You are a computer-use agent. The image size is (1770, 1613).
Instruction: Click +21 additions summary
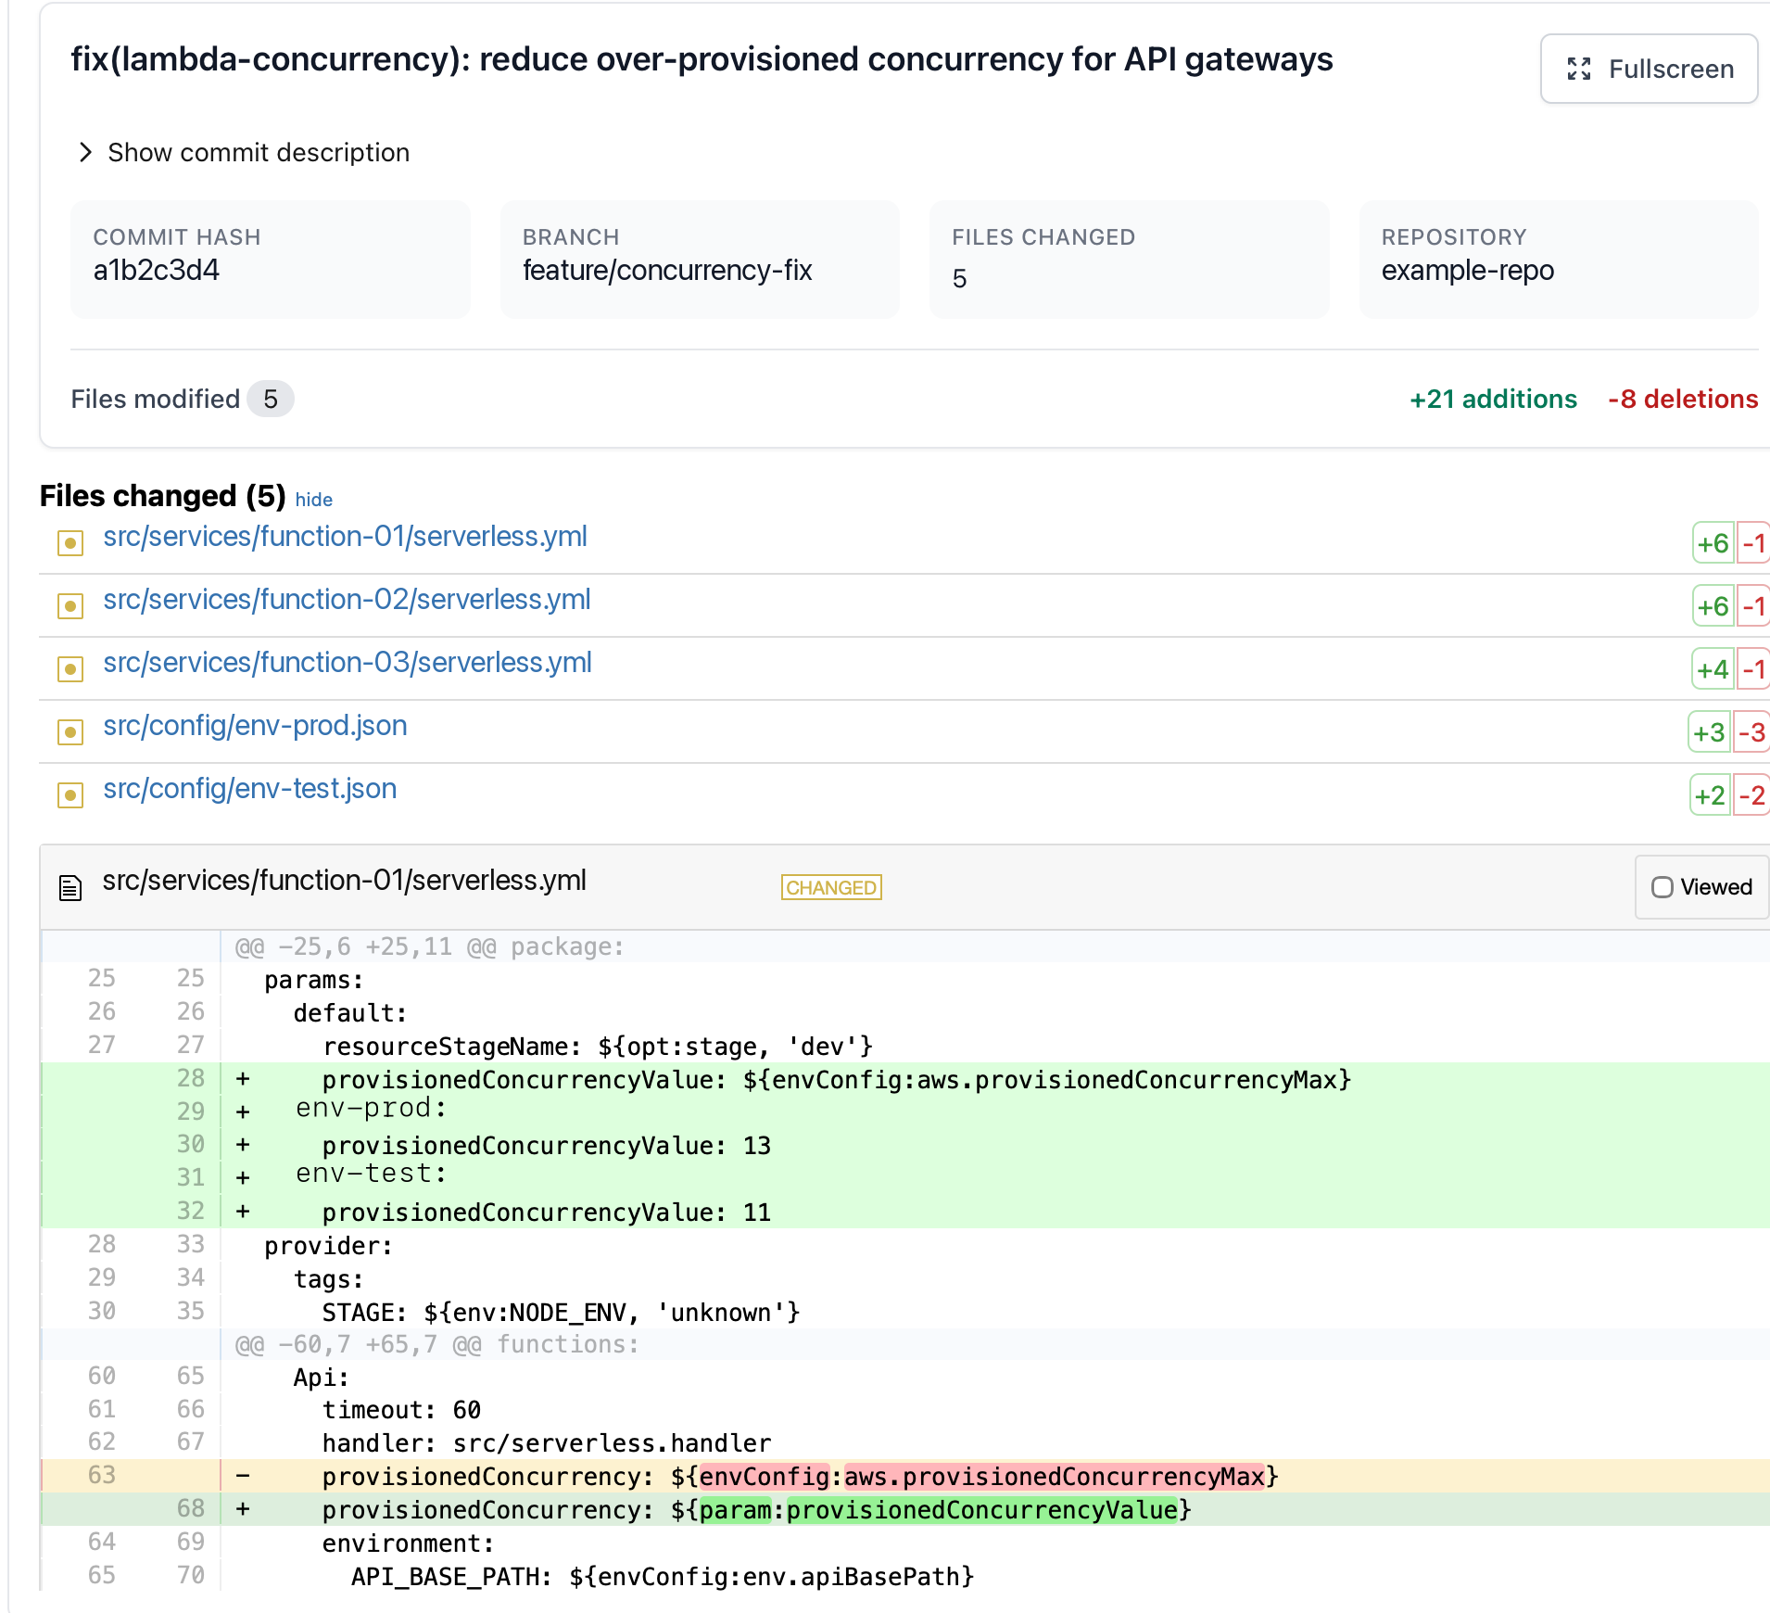pyautogui.click(x=1493, y=399)
